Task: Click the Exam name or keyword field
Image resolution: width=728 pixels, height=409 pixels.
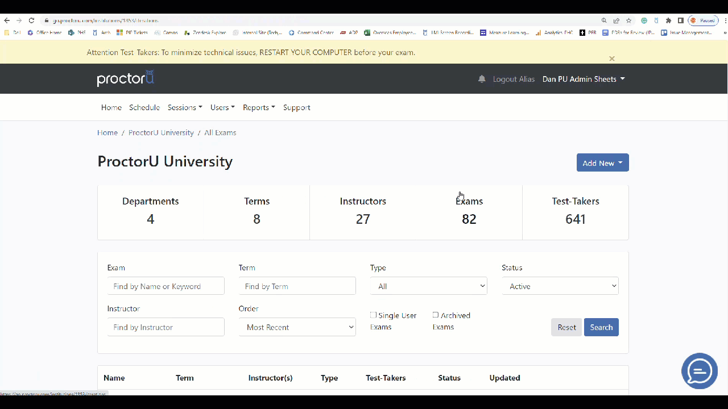Action: tap(166, 286)
